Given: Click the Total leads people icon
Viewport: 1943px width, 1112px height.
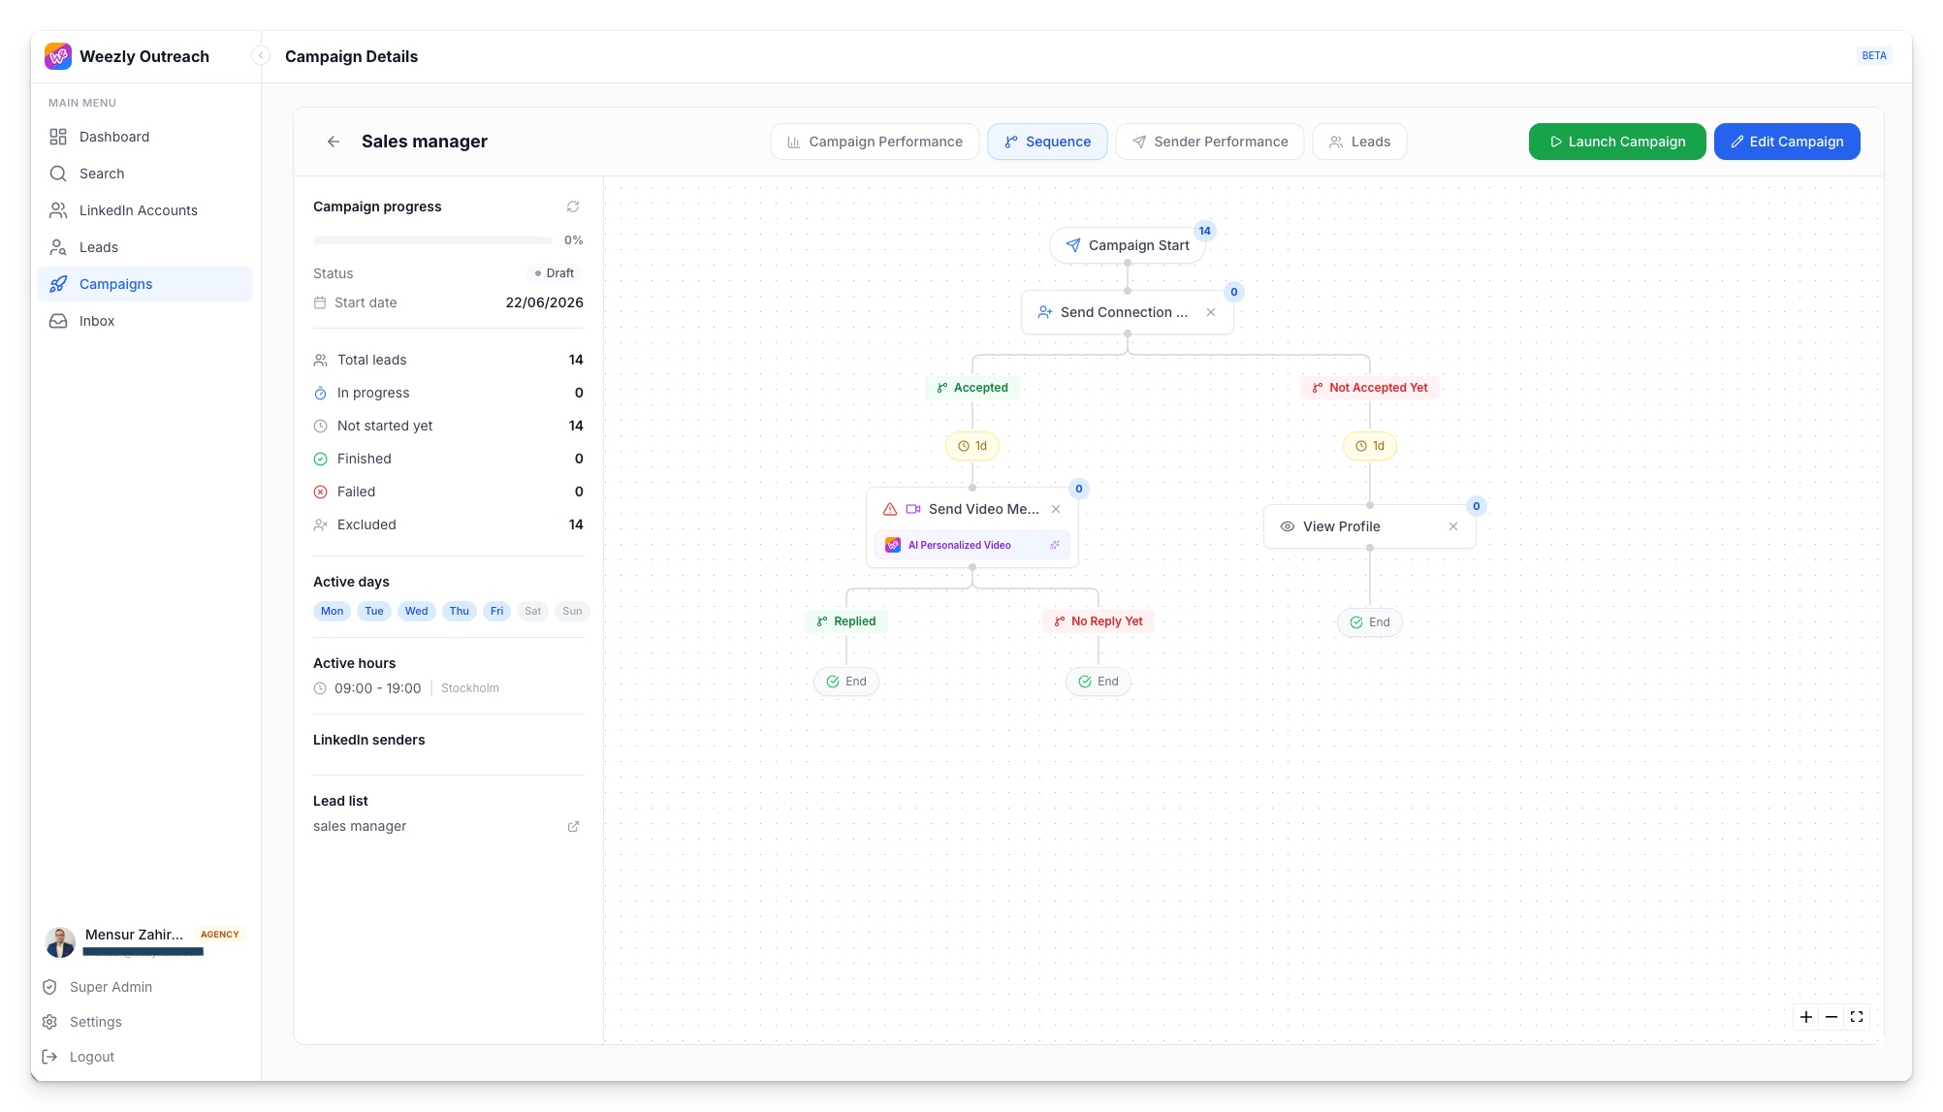Looking at the screenshot, I should tap(320, 360).
